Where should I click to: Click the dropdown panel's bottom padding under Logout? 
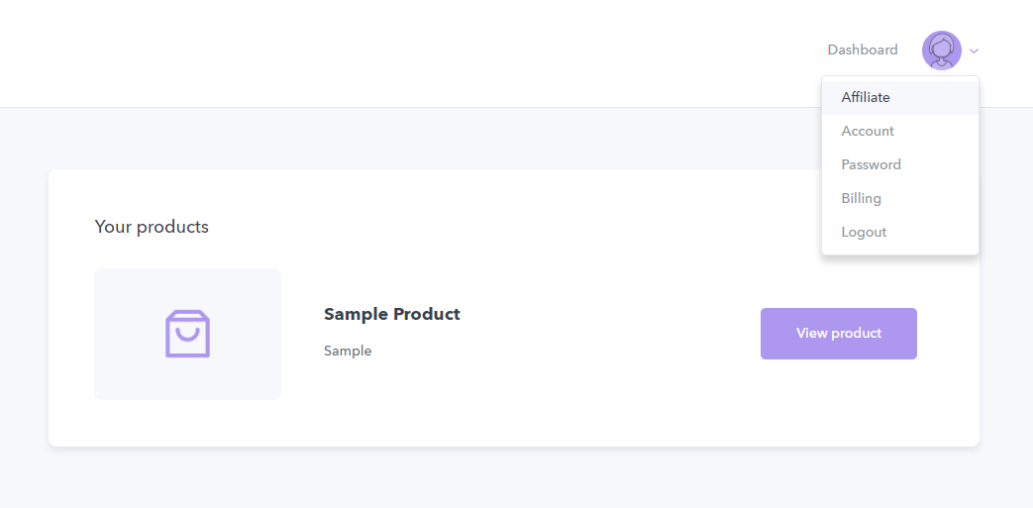[x=899, y=251]
